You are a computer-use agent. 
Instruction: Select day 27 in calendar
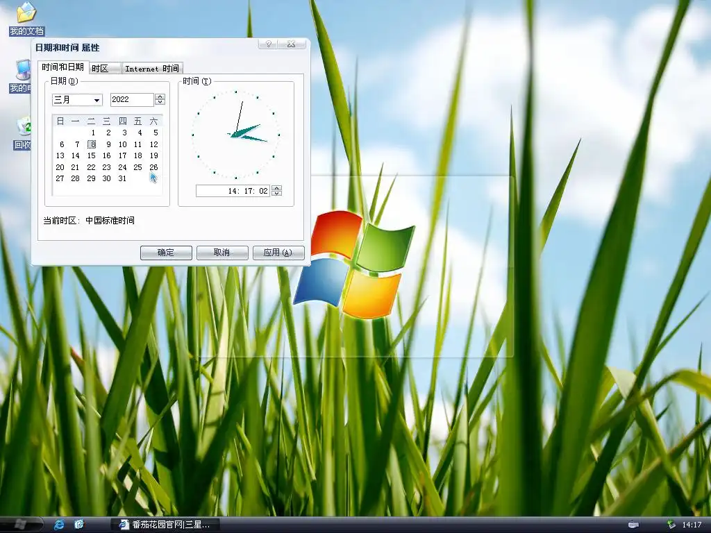[x=60, y=178]
